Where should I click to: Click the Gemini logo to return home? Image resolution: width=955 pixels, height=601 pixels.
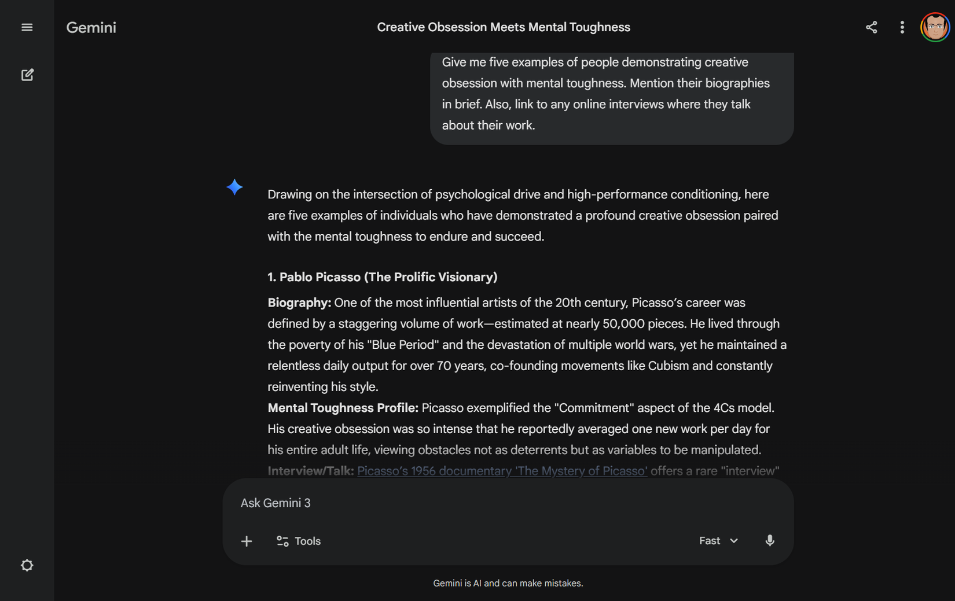pyautogui.click(x=91, y=27)
